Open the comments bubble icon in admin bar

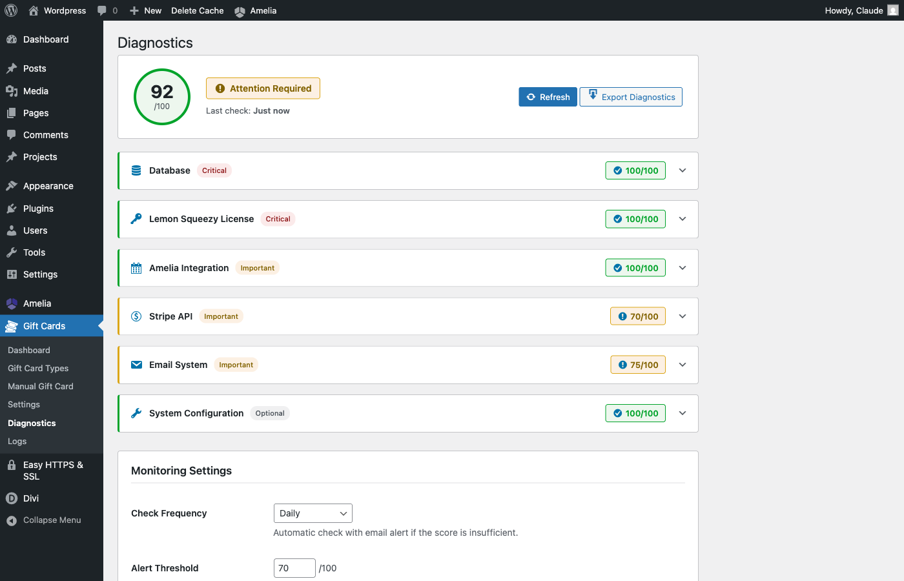coord(102,10)
